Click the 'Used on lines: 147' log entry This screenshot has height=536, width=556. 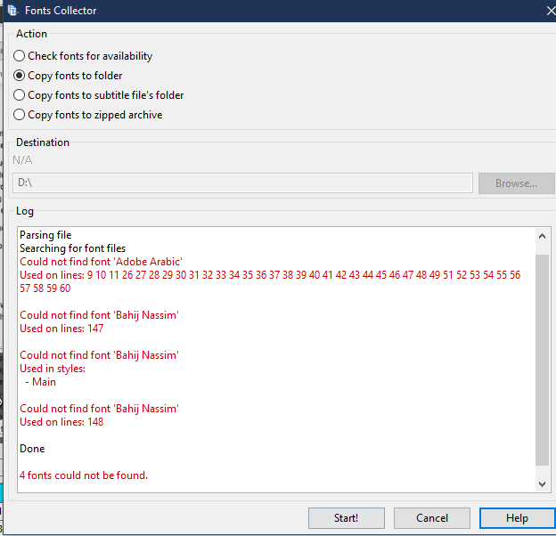coord(61,329)
